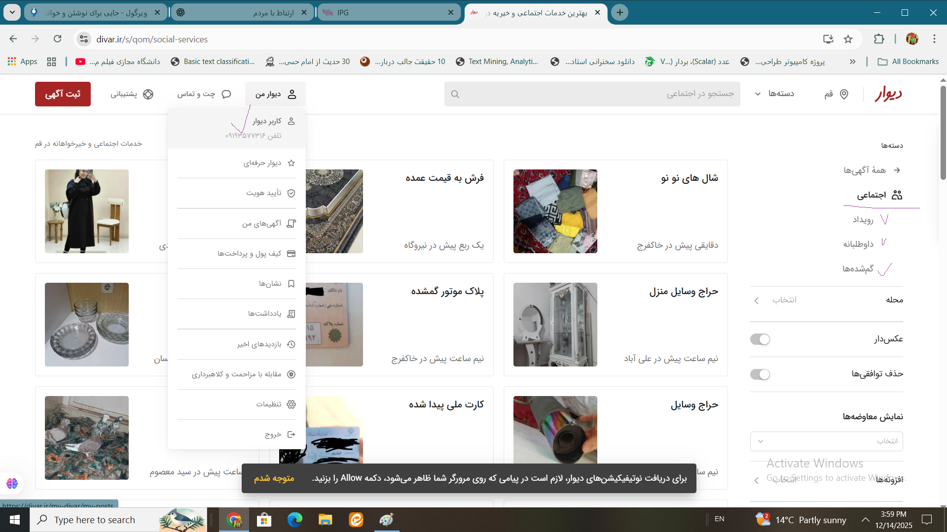Image resolution: width=947 pixels, height=532 pixels.
Task: Expand the 'محله' neighborhood selector
Action: tap(784, 300)
